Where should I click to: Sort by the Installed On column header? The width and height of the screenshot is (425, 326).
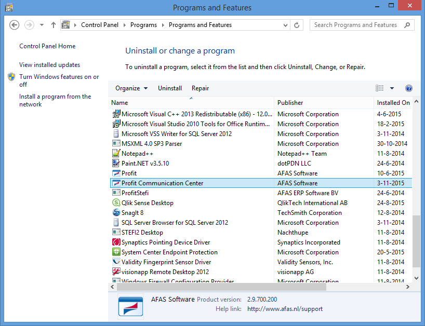pos(393,103)
